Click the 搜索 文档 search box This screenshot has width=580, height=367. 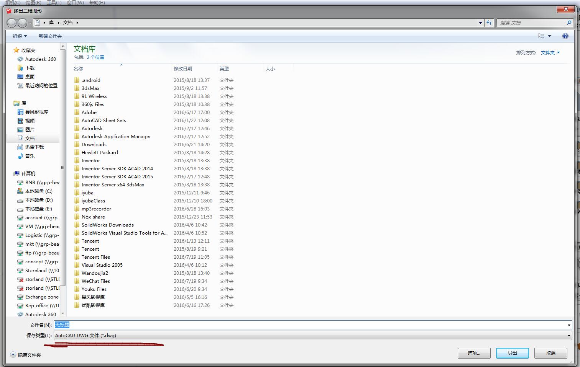532,23
